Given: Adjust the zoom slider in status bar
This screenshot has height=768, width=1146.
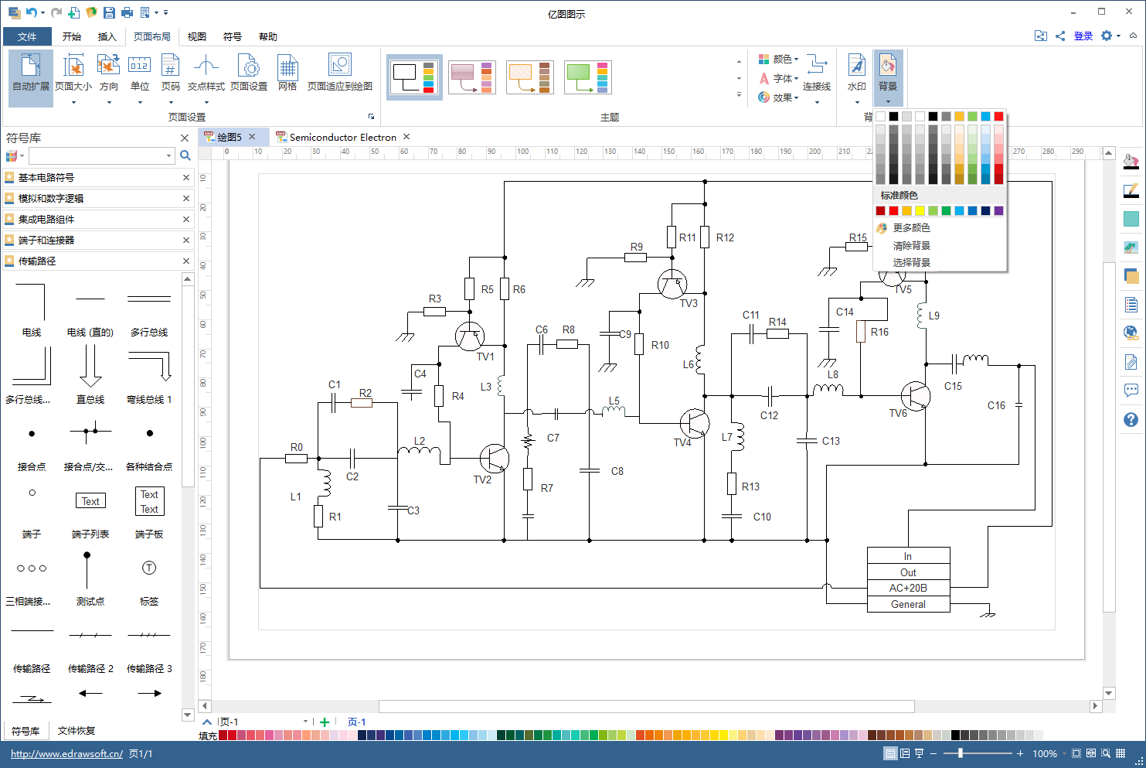Looking at the screenshot, I should point(961,753).
